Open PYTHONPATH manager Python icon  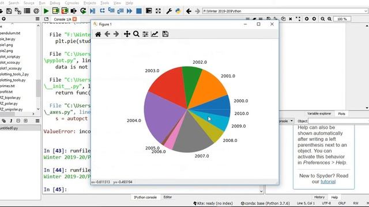178,11
